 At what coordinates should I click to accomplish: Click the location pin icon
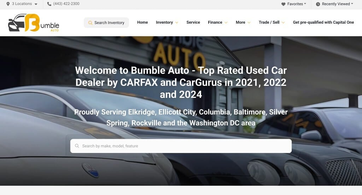coord(8,4)
